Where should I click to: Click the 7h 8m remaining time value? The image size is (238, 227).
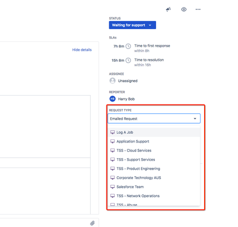[x=119, y=46]
